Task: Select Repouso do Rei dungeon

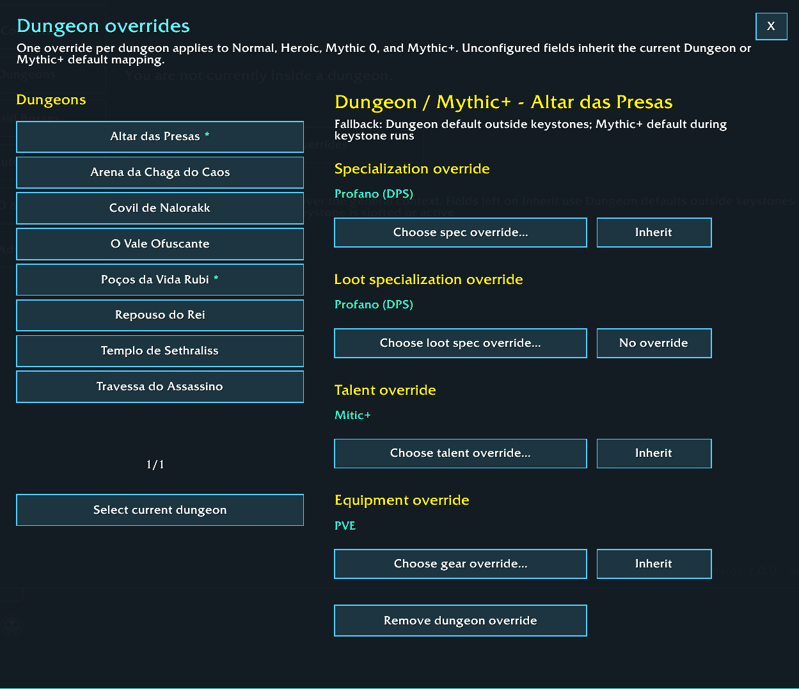Action: 160,315
